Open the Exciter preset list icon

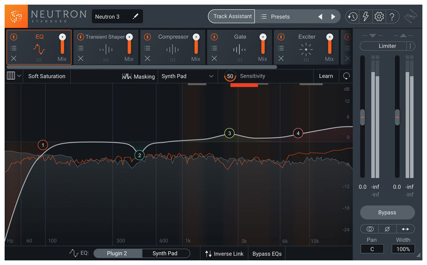[x=281, y=48]
